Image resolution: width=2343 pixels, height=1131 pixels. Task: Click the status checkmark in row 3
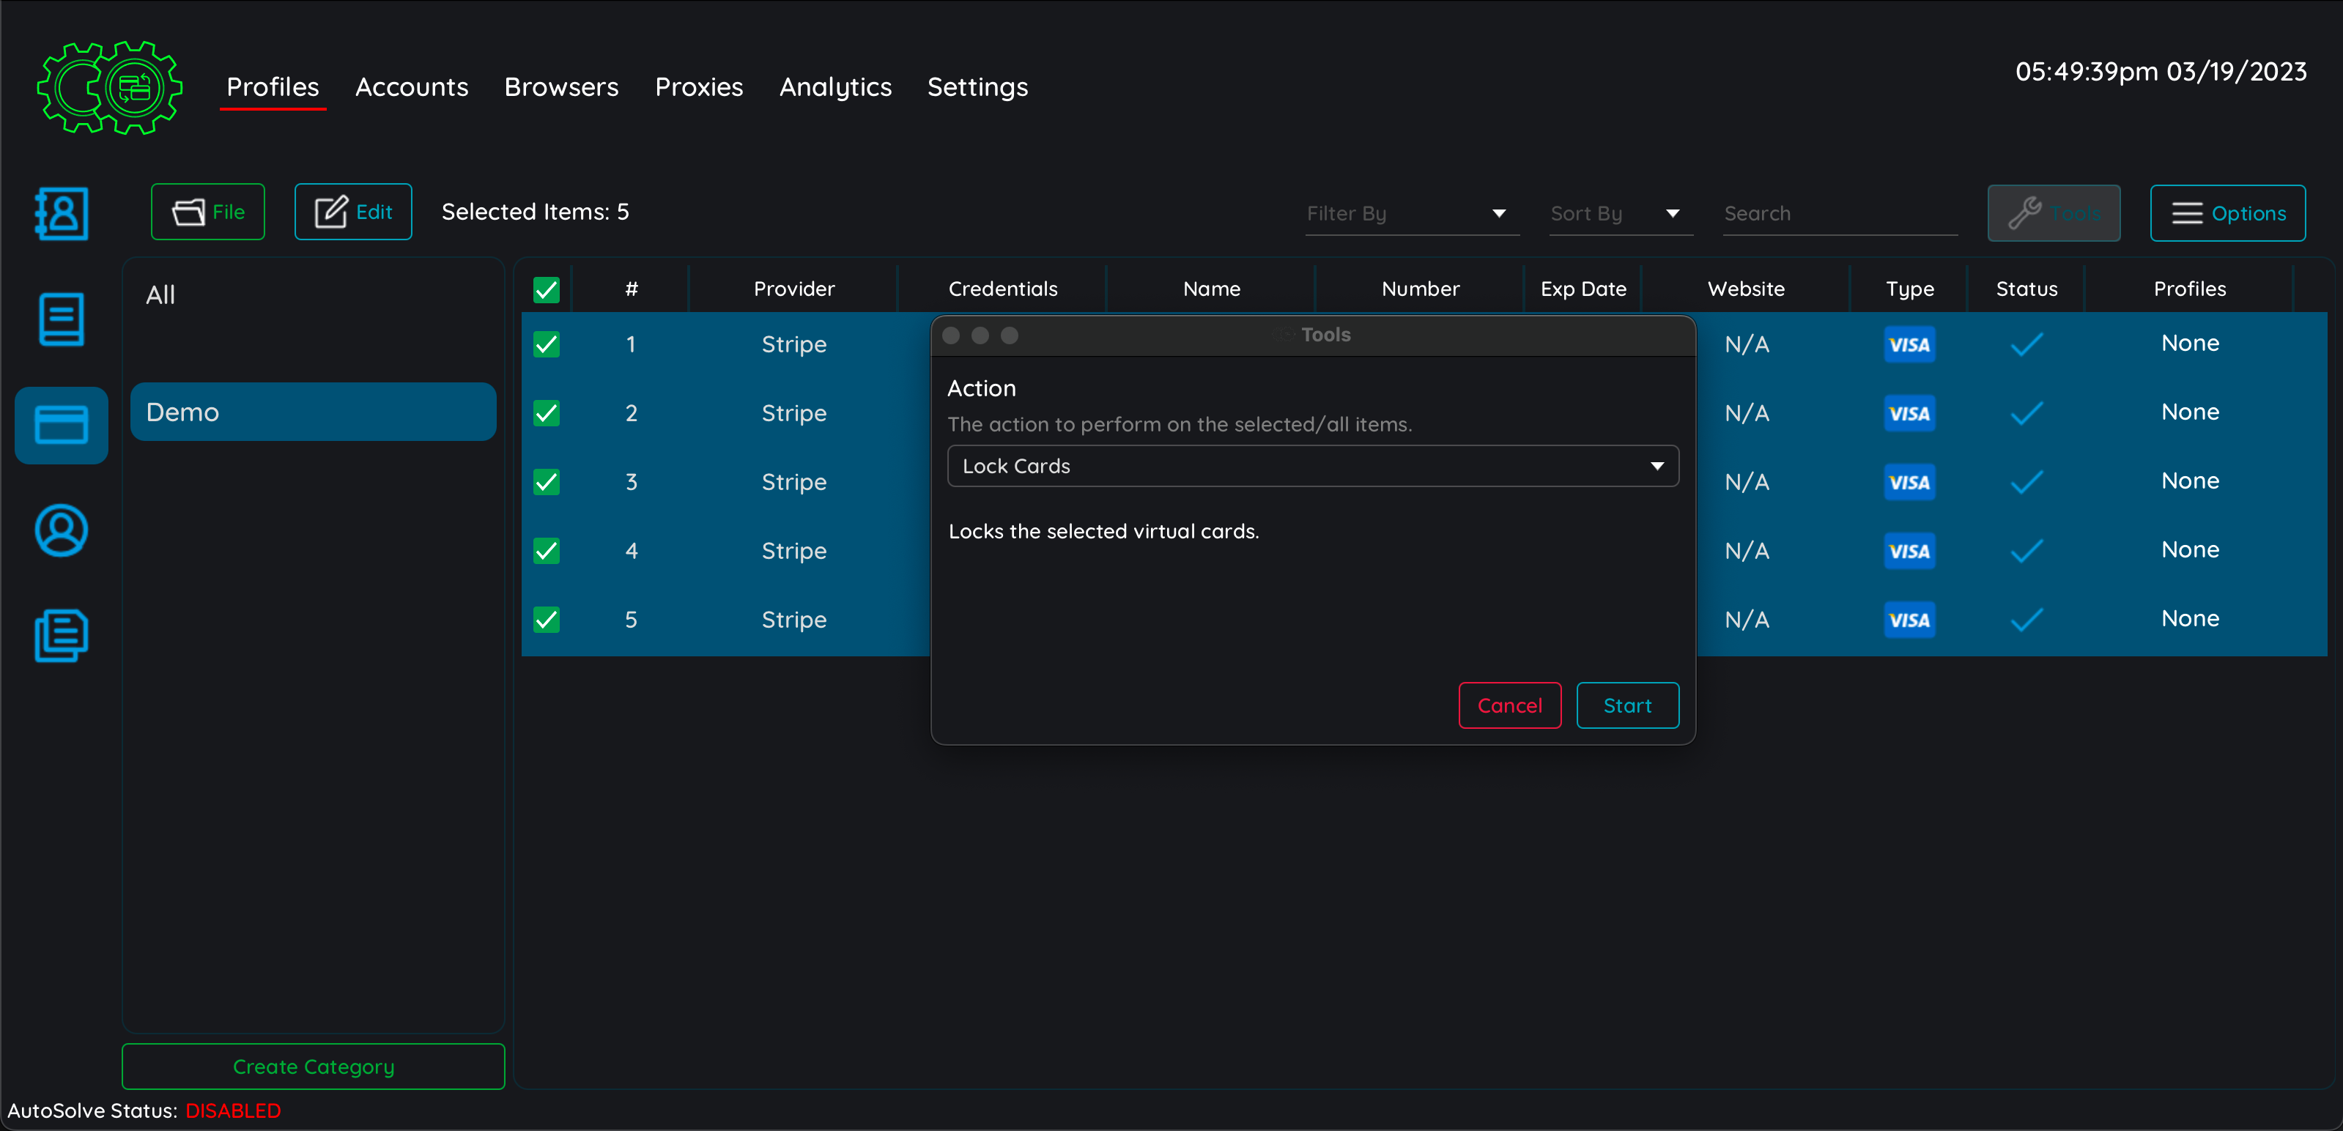click(2026, 483)
